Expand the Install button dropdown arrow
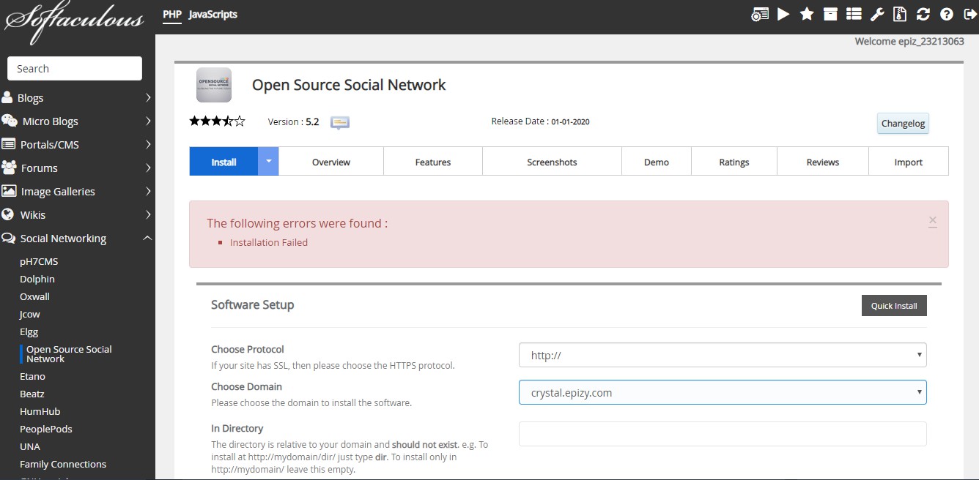The image size is (979, 480). (268, 162)
